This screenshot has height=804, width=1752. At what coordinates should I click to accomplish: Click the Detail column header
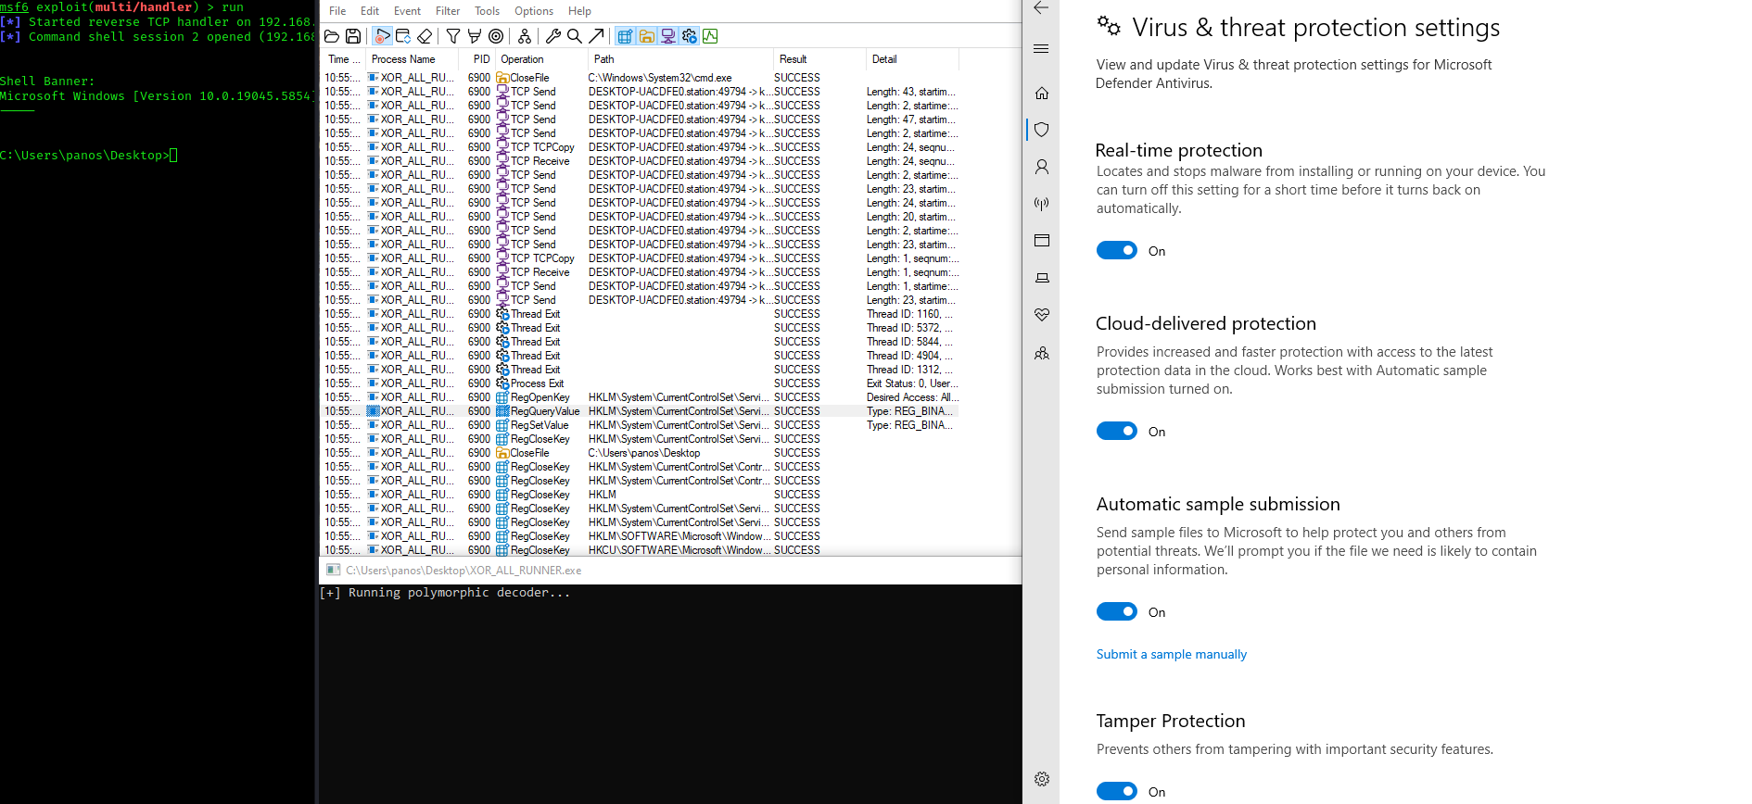(911, 59)
